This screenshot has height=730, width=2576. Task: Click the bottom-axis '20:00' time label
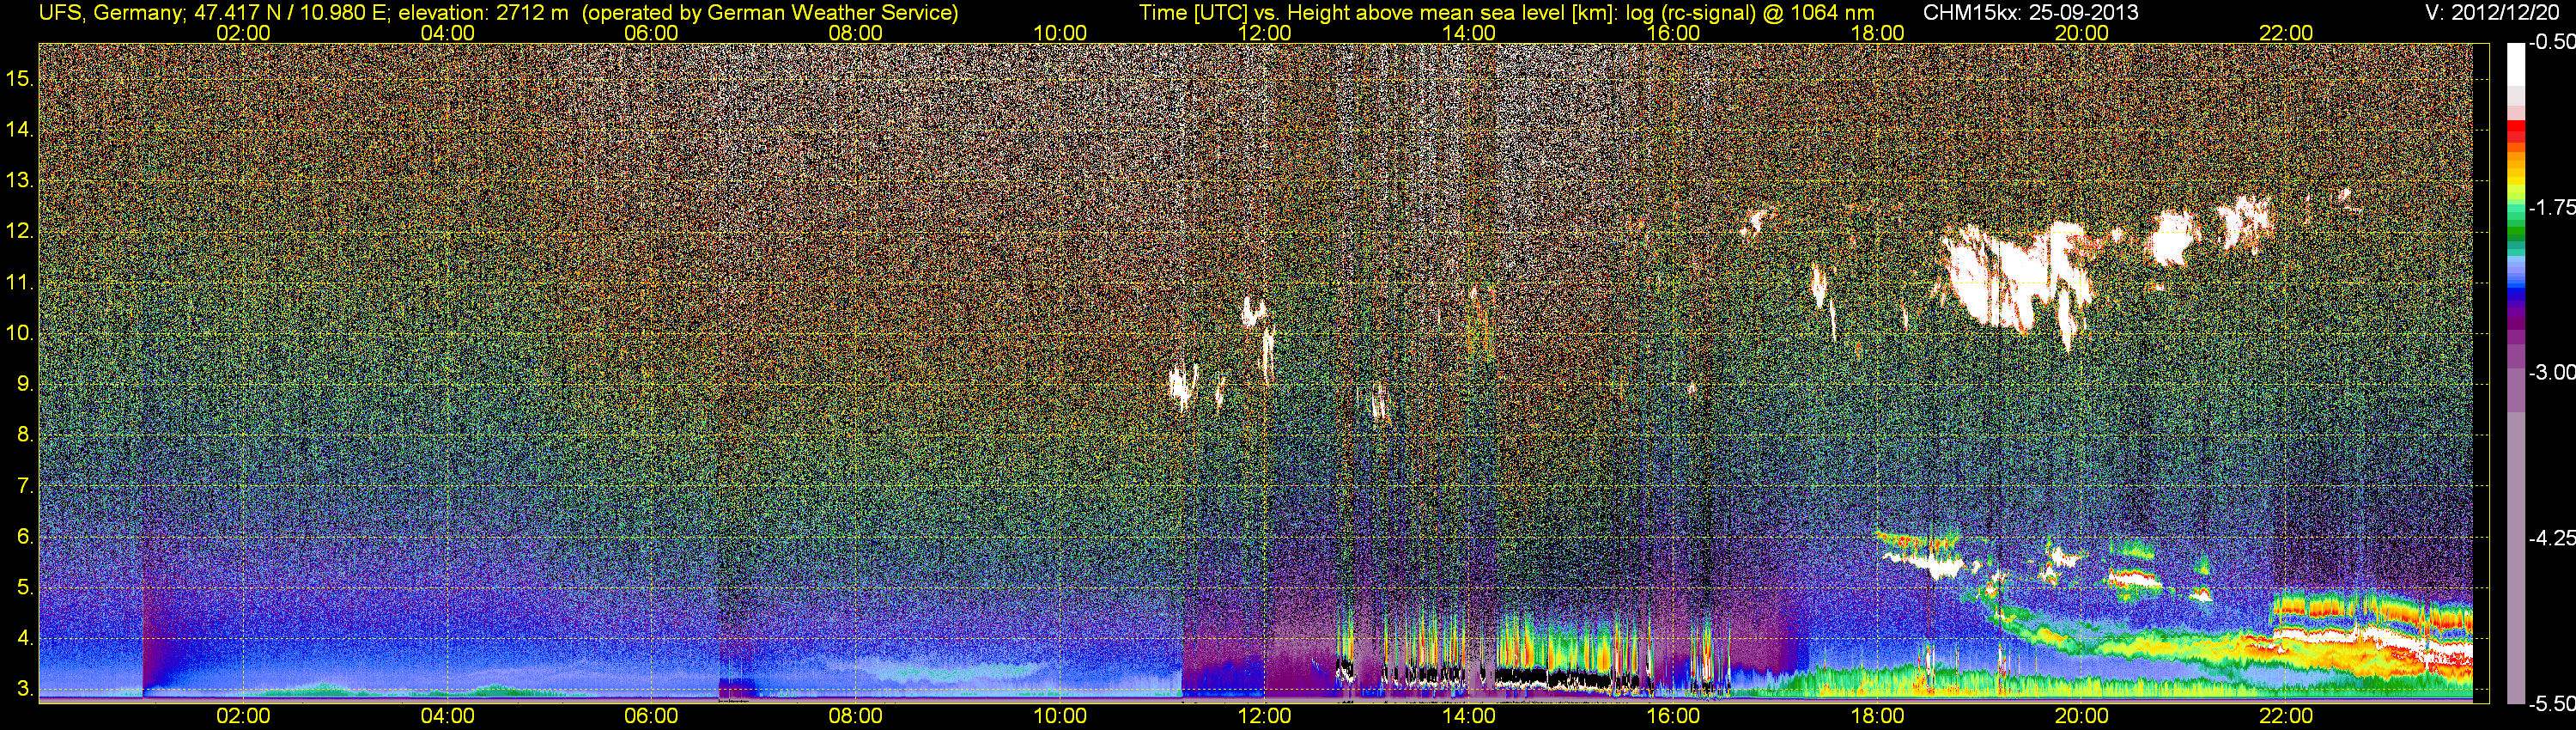click(2082, 716)
